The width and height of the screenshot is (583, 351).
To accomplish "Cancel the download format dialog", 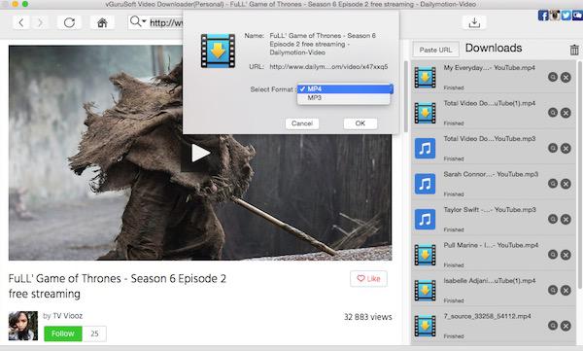I will 302,123.
